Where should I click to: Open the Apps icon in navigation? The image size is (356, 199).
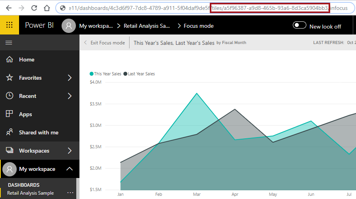tap(10, 114)
